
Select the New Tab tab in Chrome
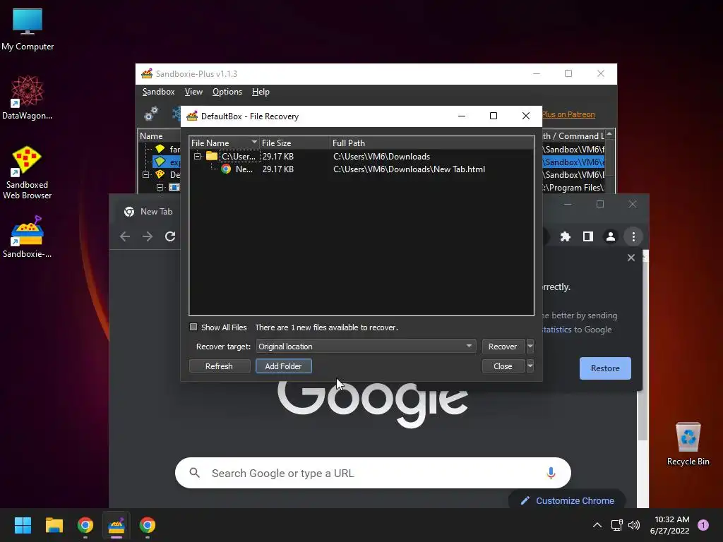[148, 212]
